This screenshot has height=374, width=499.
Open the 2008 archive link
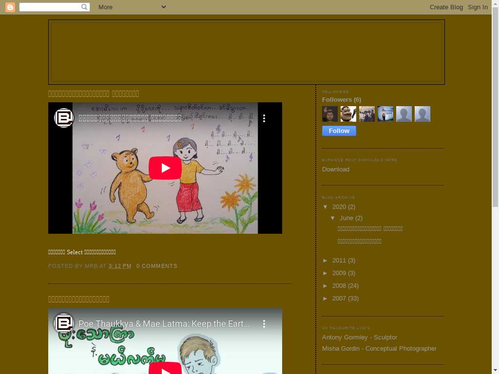339,286
